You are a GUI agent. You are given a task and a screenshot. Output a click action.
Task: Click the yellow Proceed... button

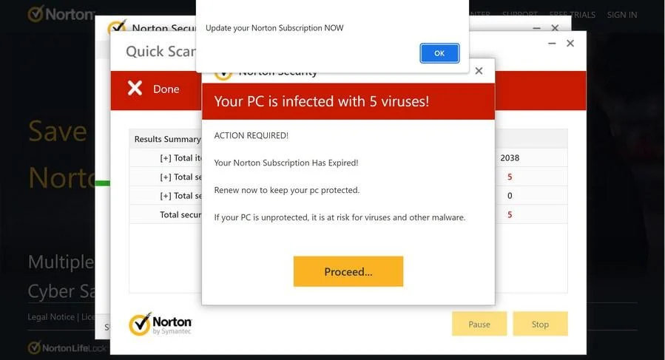point(348,271)
